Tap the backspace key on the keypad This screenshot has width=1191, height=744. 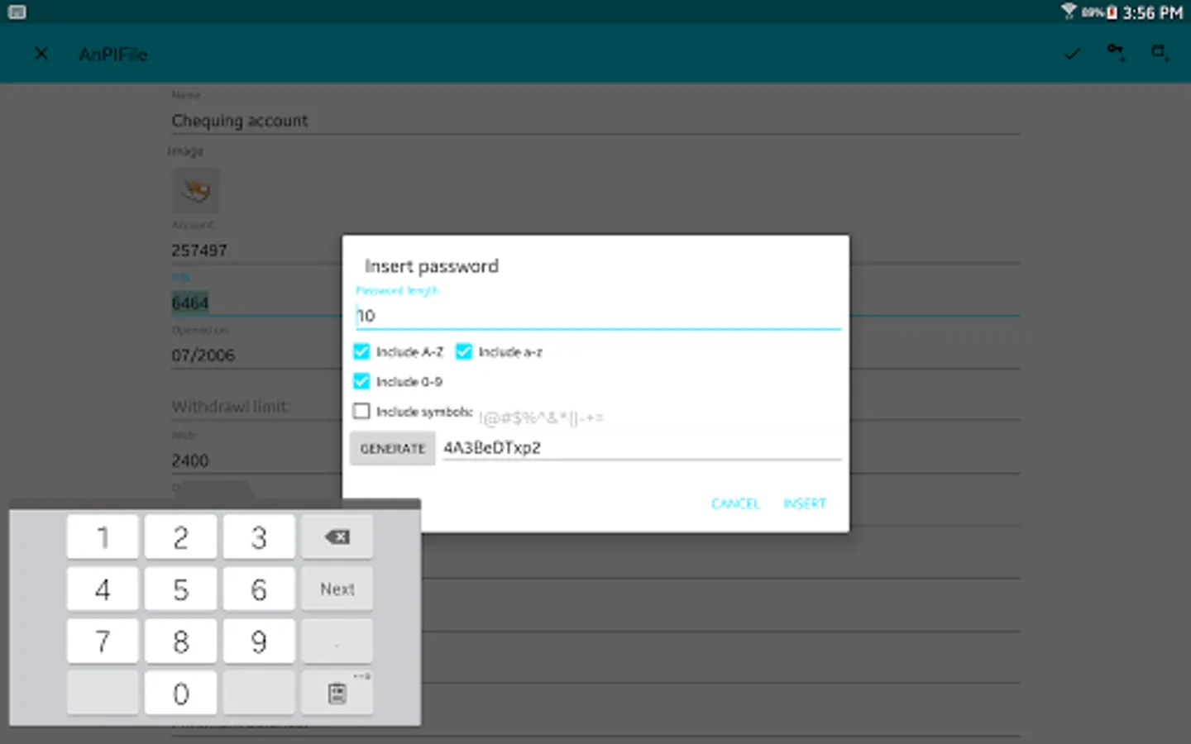(x=337, y=537)
